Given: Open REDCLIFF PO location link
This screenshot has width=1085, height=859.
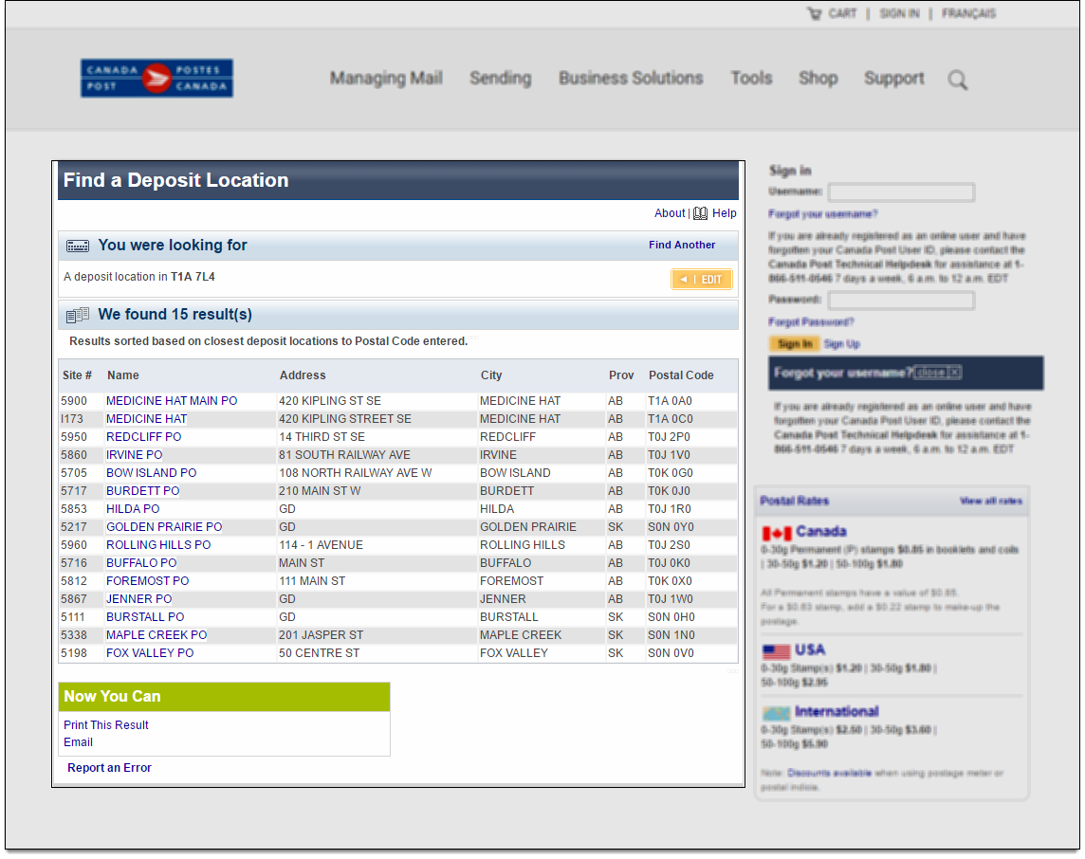Looking at the screenshot, I should [143, 437].
